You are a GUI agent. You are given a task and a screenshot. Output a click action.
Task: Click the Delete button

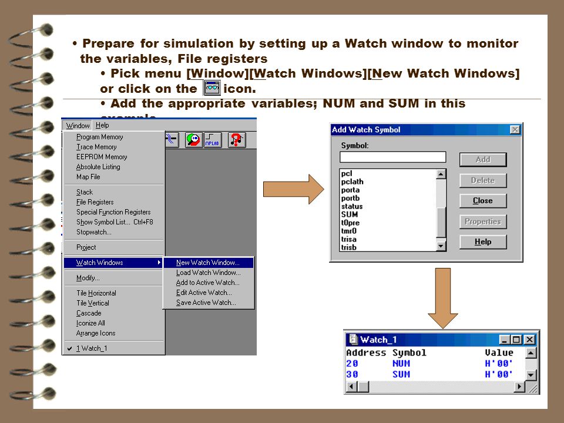pyautogui.click(x=483, y=180)
